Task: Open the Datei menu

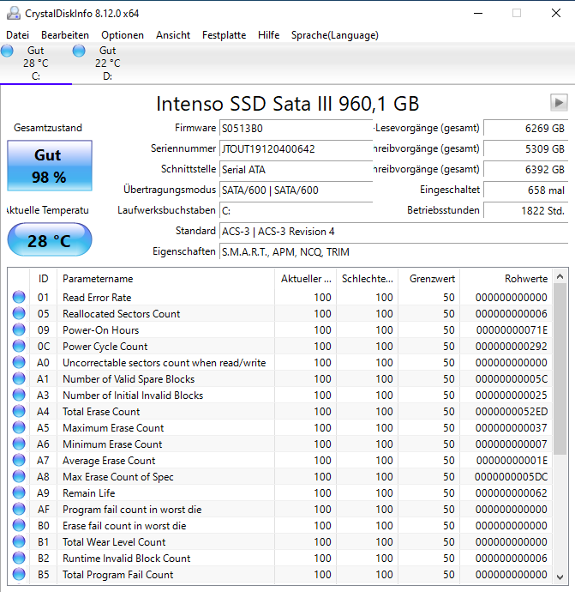Action: pyautogui.click(x=17, y=35)
